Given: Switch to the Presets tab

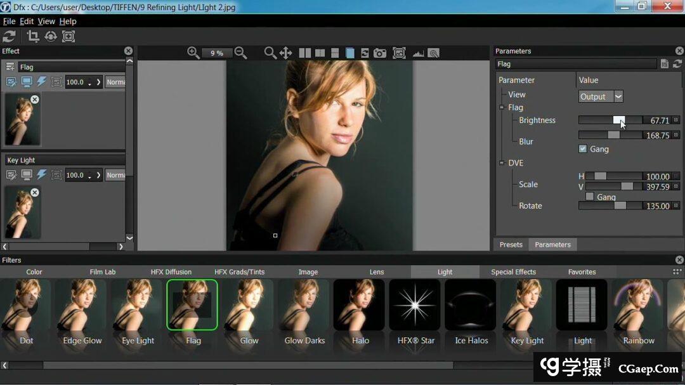Looking at the screenshot, I should [x=511, y=245].
